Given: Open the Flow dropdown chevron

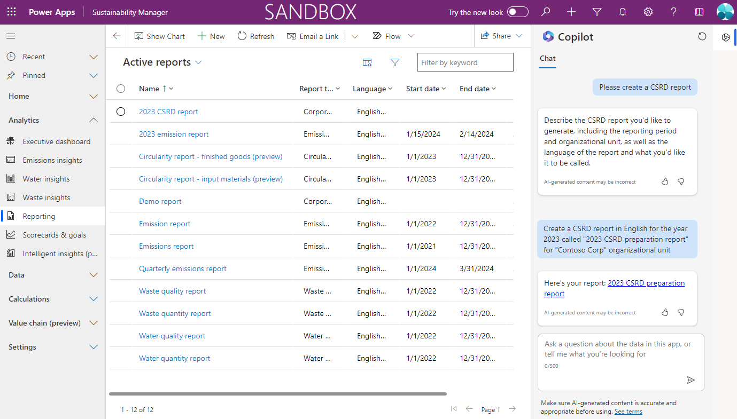Looking at the screenshot, I should (411, 36).
